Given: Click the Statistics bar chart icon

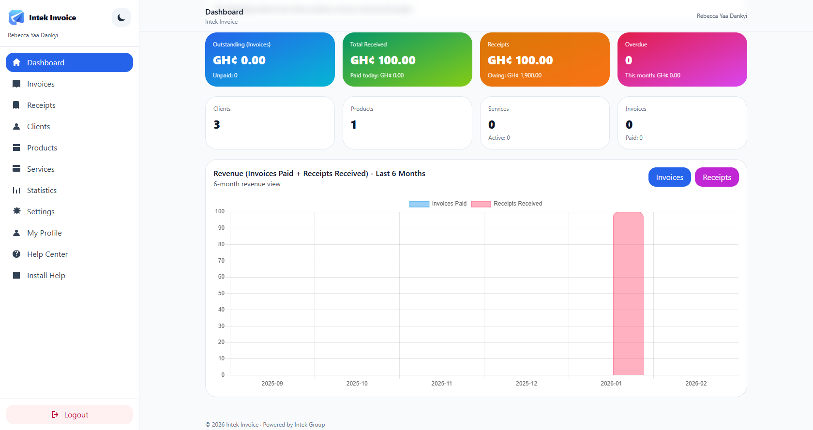Looking at the screenshot, I should (x=16, y=190).
